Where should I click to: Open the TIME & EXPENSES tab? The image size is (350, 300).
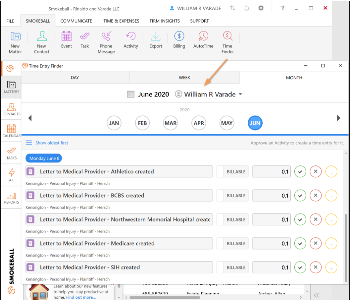point(121,21)
